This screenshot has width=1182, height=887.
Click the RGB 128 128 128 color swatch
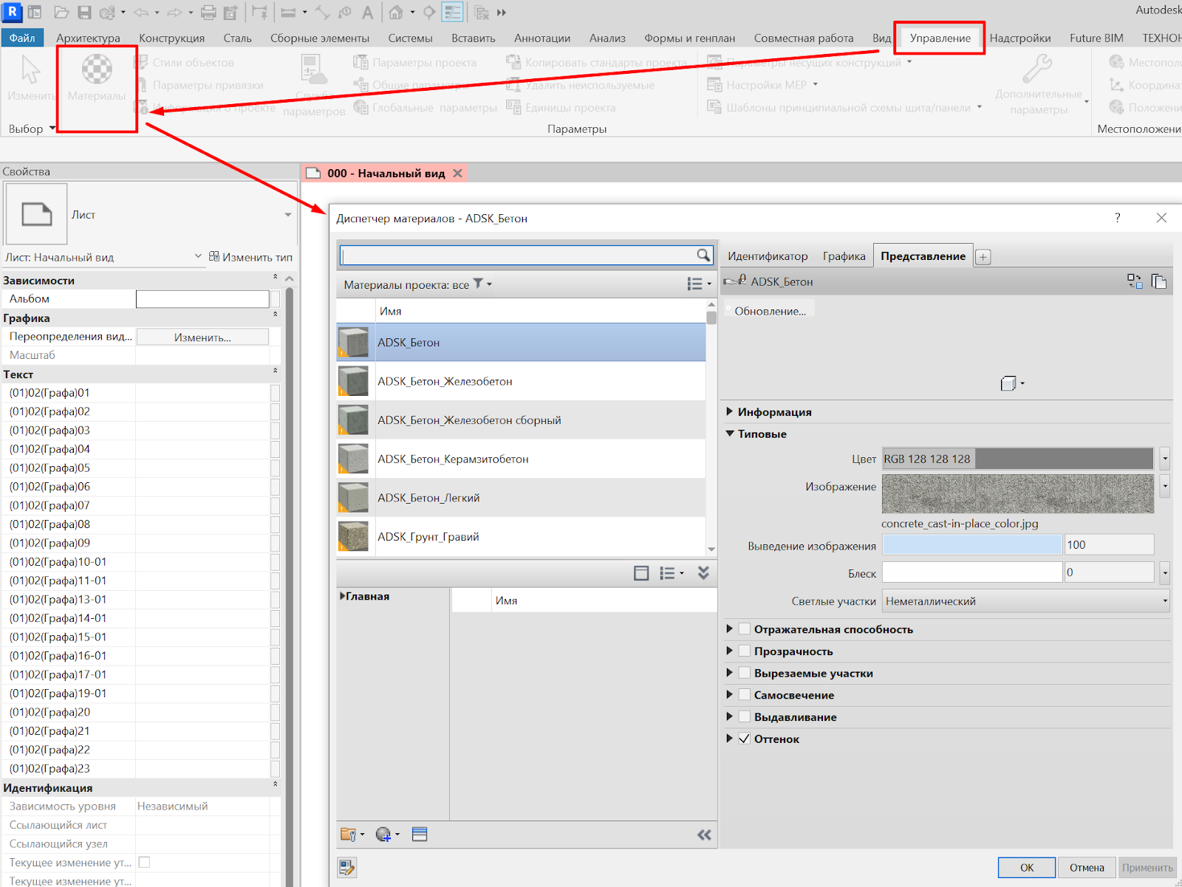[1018, 459]
